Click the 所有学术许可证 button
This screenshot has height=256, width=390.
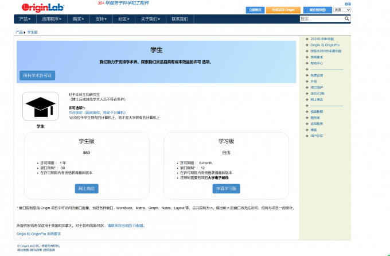click(x=37, y=75)
